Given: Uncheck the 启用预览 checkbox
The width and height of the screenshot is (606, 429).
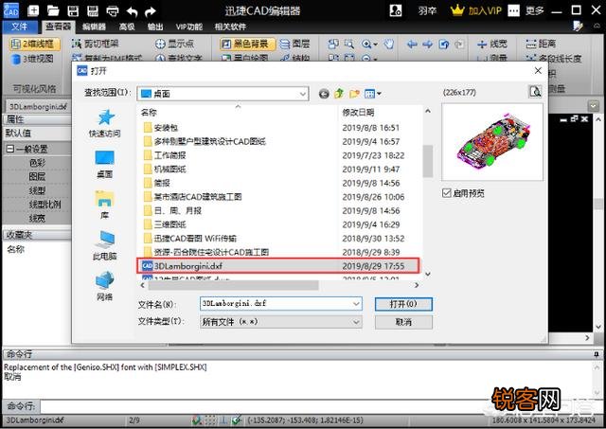Looking at the screenshot, I should point(447,193).
